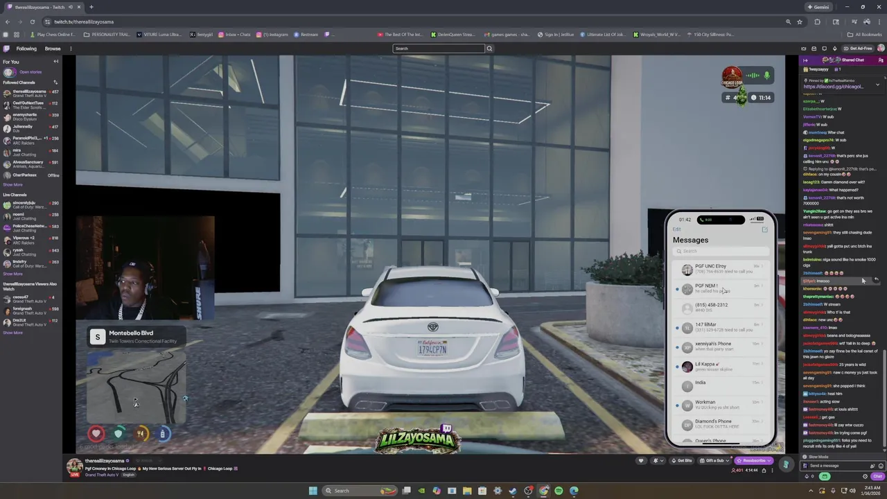Open the Workman message thread

[721, 405]
